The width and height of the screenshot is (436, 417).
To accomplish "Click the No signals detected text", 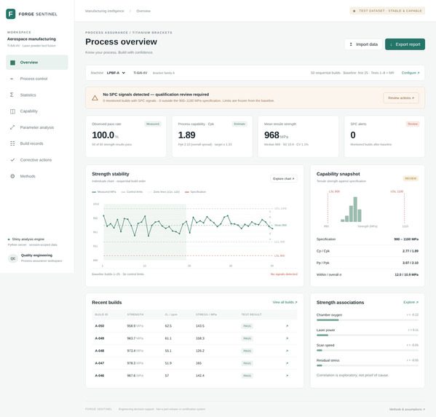I will point(284,274).
